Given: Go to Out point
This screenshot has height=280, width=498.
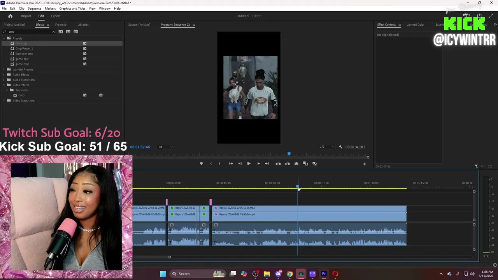Looking at the screenshot, I should tap(267, 164).
